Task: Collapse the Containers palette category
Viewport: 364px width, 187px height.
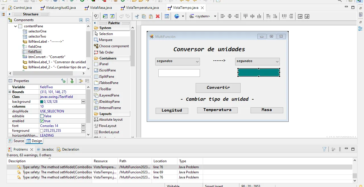Action: (112, 58)
